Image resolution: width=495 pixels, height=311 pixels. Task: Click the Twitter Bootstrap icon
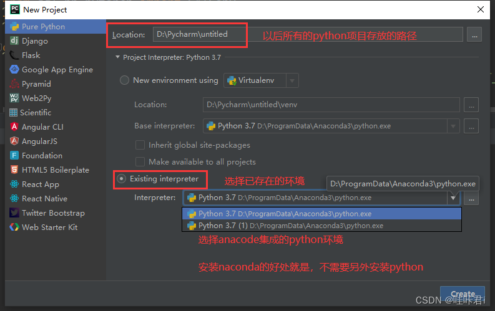click(14, 213)
